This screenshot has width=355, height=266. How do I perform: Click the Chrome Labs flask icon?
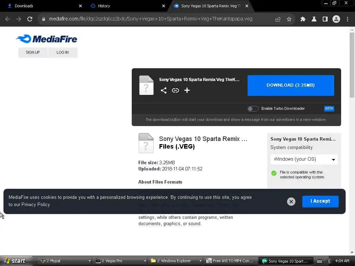click(x=314, y=19)
